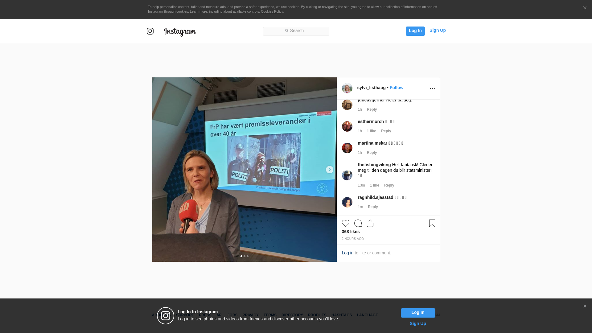Open the TERMS footer link
The height and width of the screenshot is (333, 592).
point(270,315)
